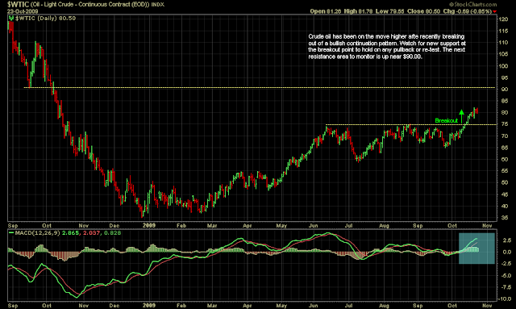This screenshot has height=309, width=516.
Task: Click the 95 price axis label
Action: pos(505,77)
